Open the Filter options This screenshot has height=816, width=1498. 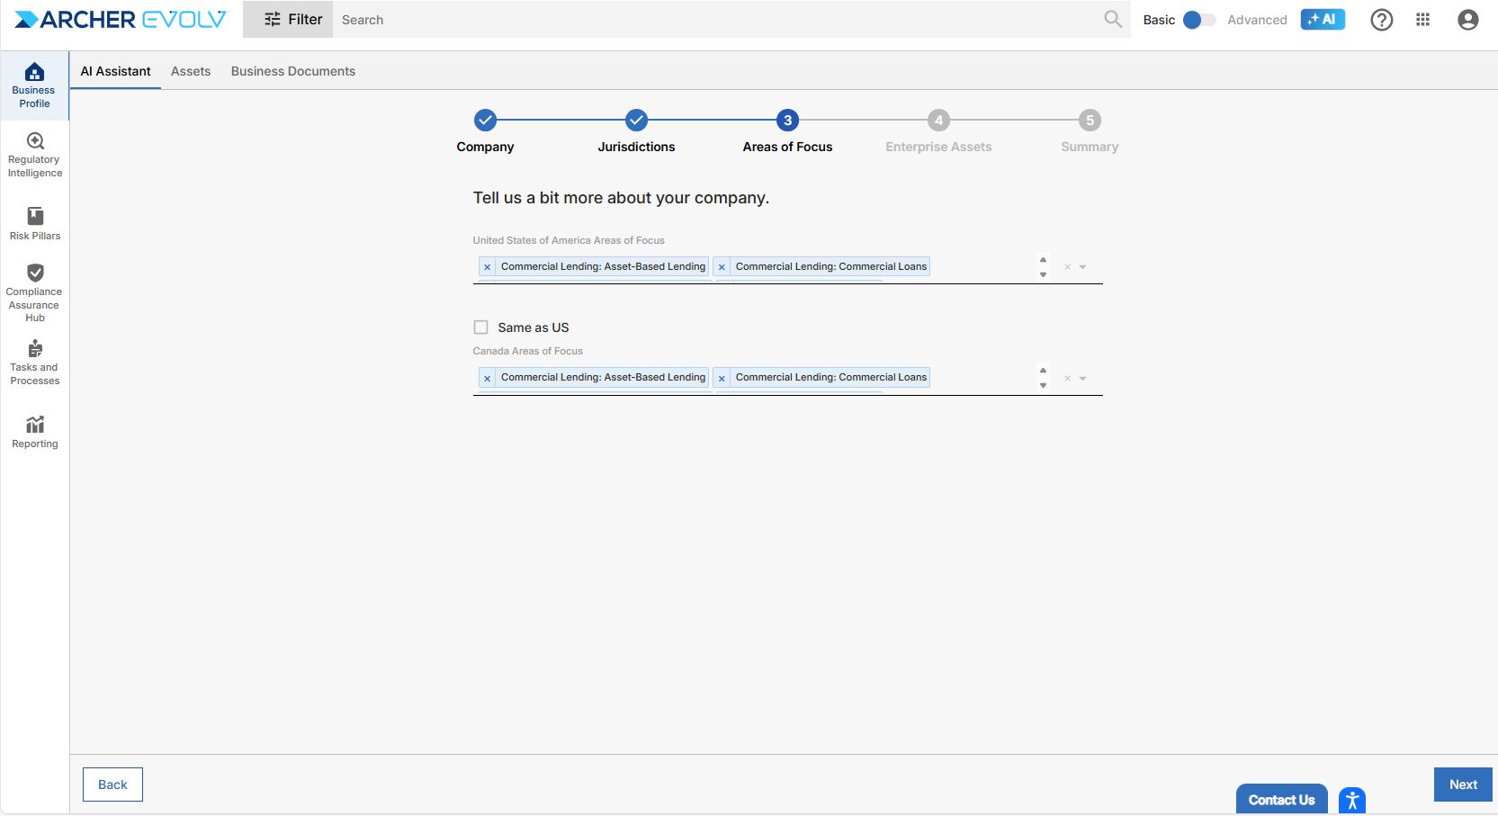point(288,20)
